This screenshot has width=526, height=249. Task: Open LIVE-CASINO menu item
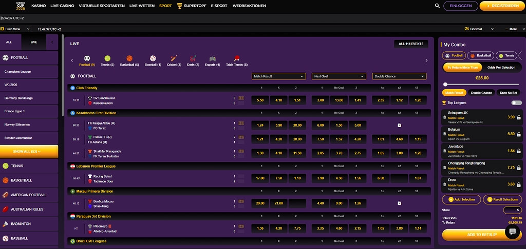point(62,6)
